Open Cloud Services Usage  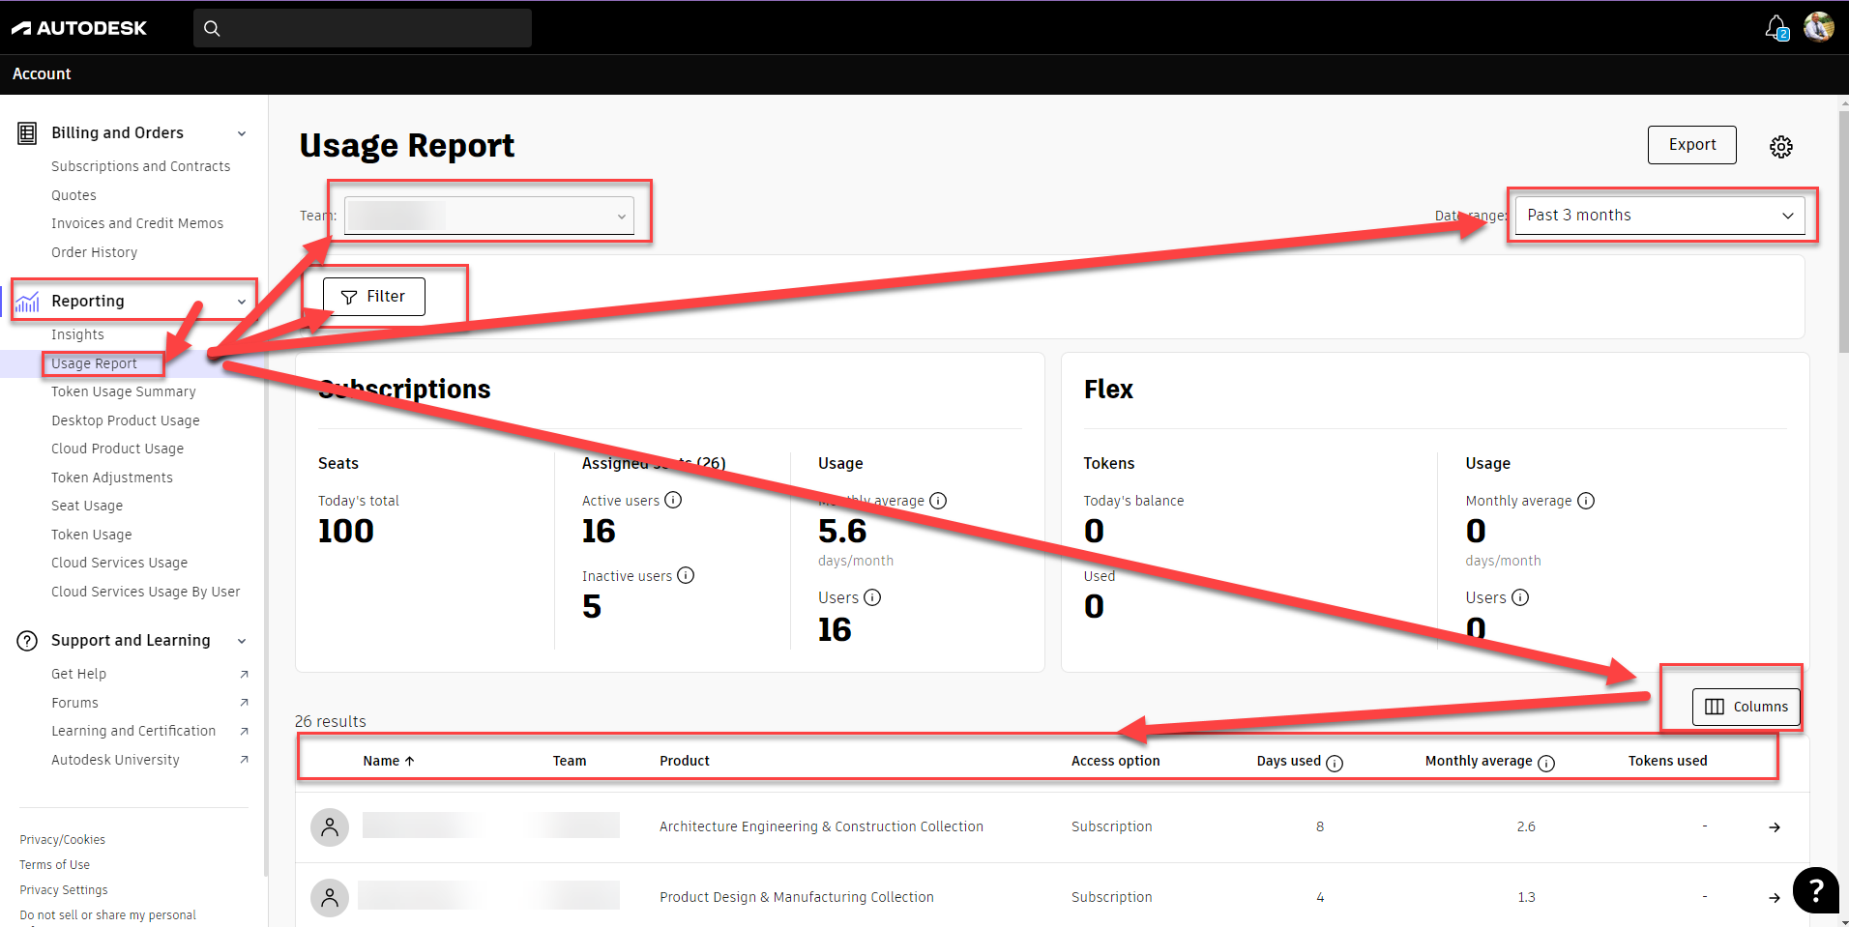[120, 563]
